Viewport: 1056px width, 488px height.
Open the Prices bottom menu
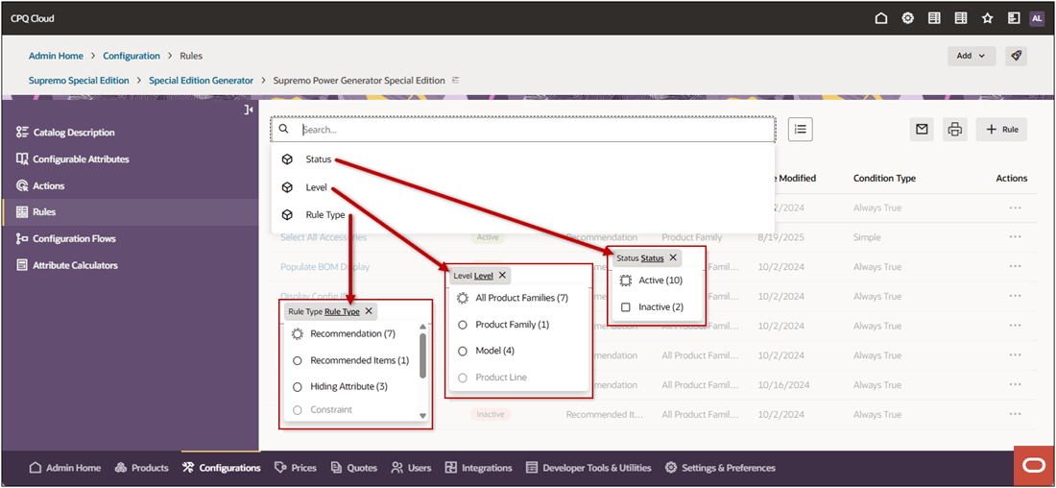point(296,467)
